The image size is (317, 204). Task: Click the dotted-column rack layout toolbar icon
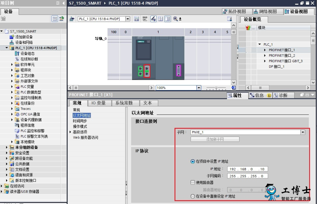(x=161, y=19)
